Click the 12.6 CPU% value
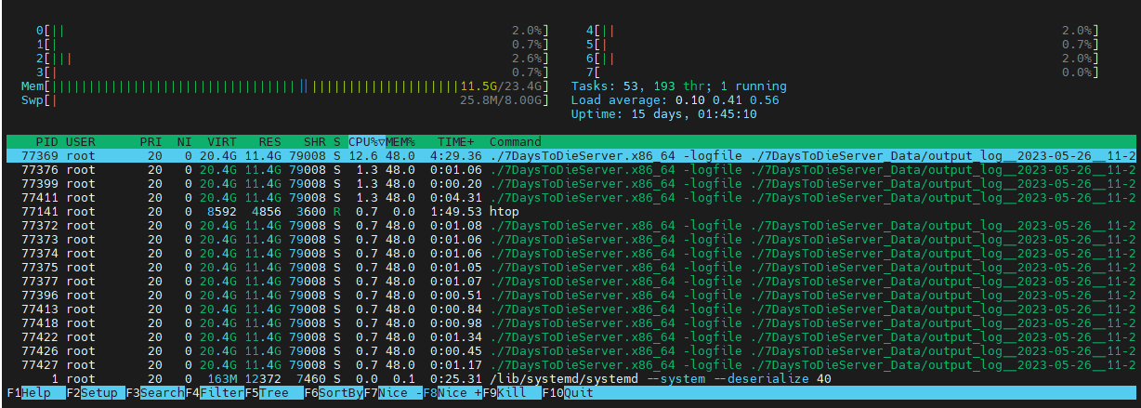1141x408 pixels. [363, 155]
